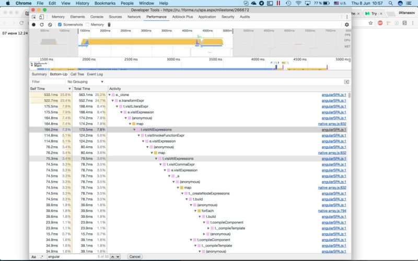Enable Memory checkbox

(87, 25)
